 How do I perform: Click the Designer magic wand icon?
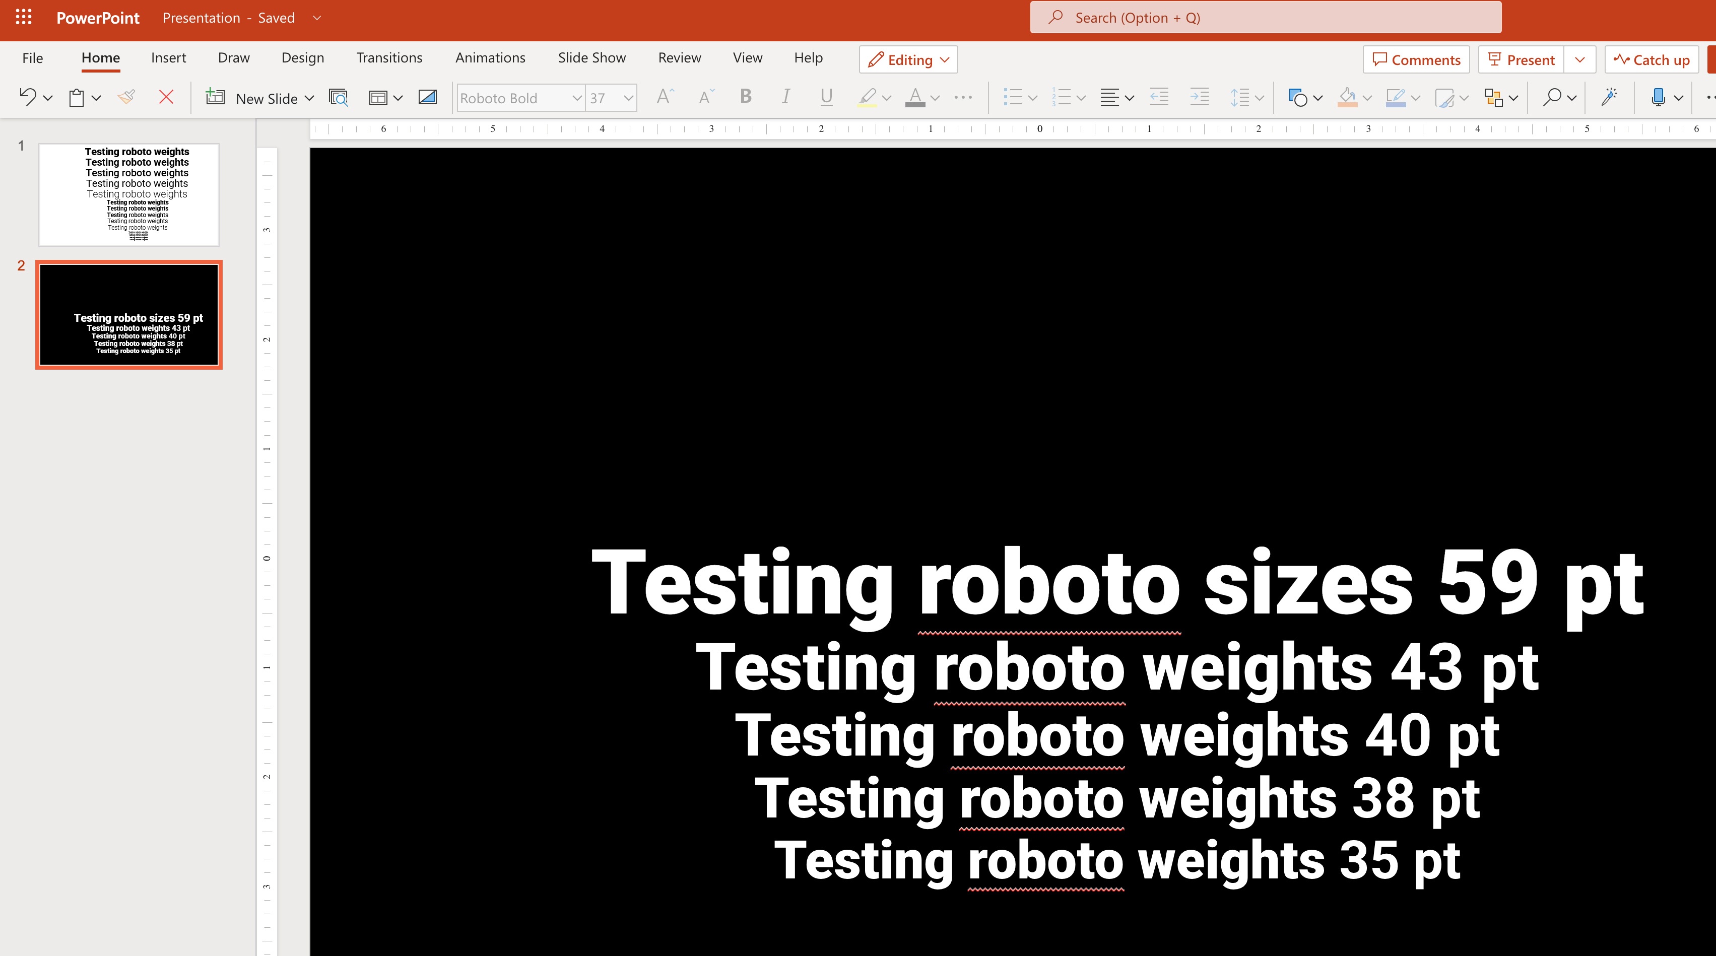click(x=1609, y=97)
